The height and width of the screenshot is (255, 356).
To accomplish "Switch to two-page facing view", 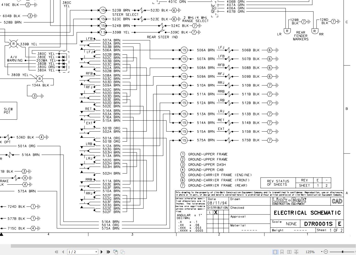I will [289, 252].
